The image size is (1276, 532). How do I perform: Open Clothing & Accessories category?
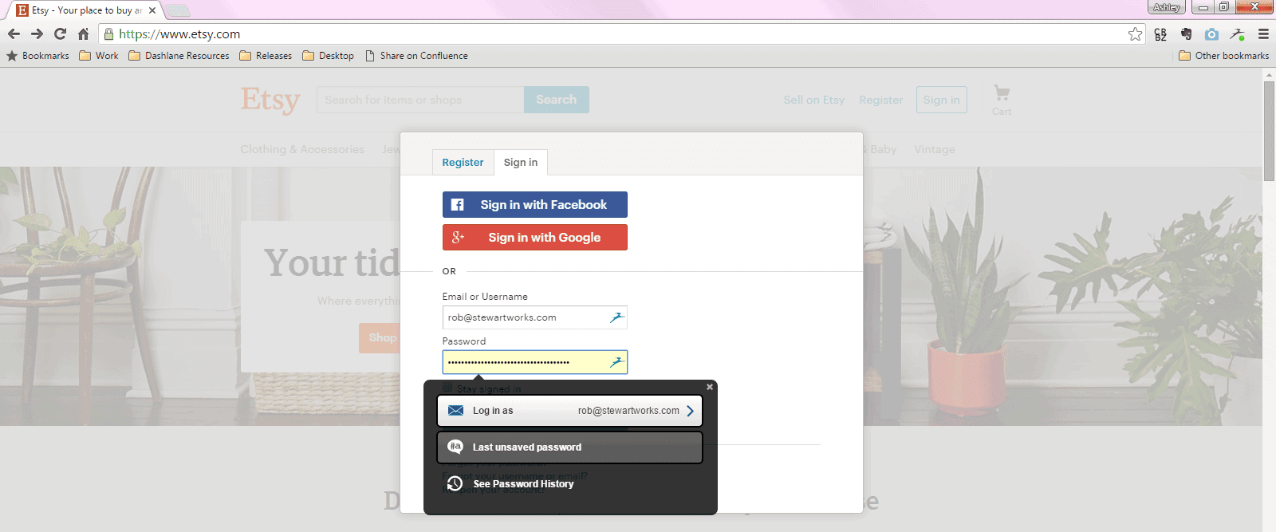coord(302,149)
